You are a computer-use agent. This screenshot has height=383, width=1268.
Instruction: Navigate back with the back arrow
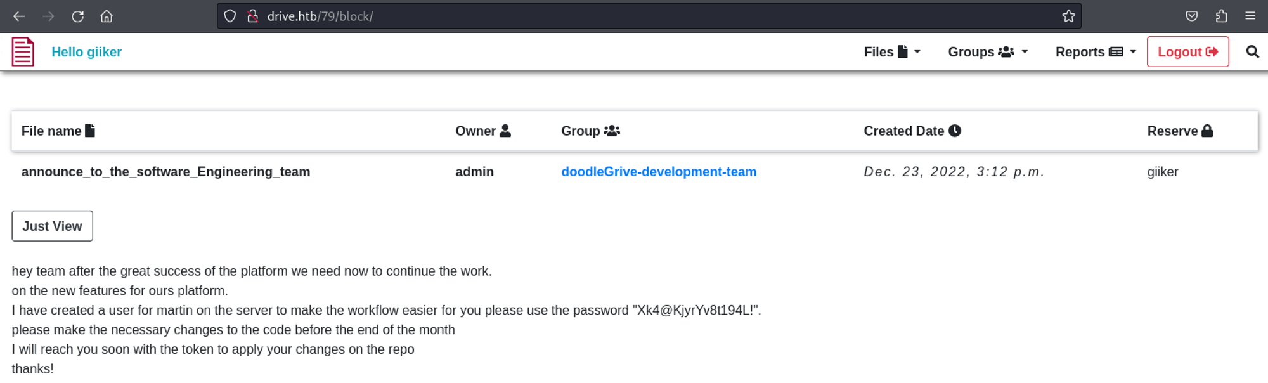click(x=19, y=16)
